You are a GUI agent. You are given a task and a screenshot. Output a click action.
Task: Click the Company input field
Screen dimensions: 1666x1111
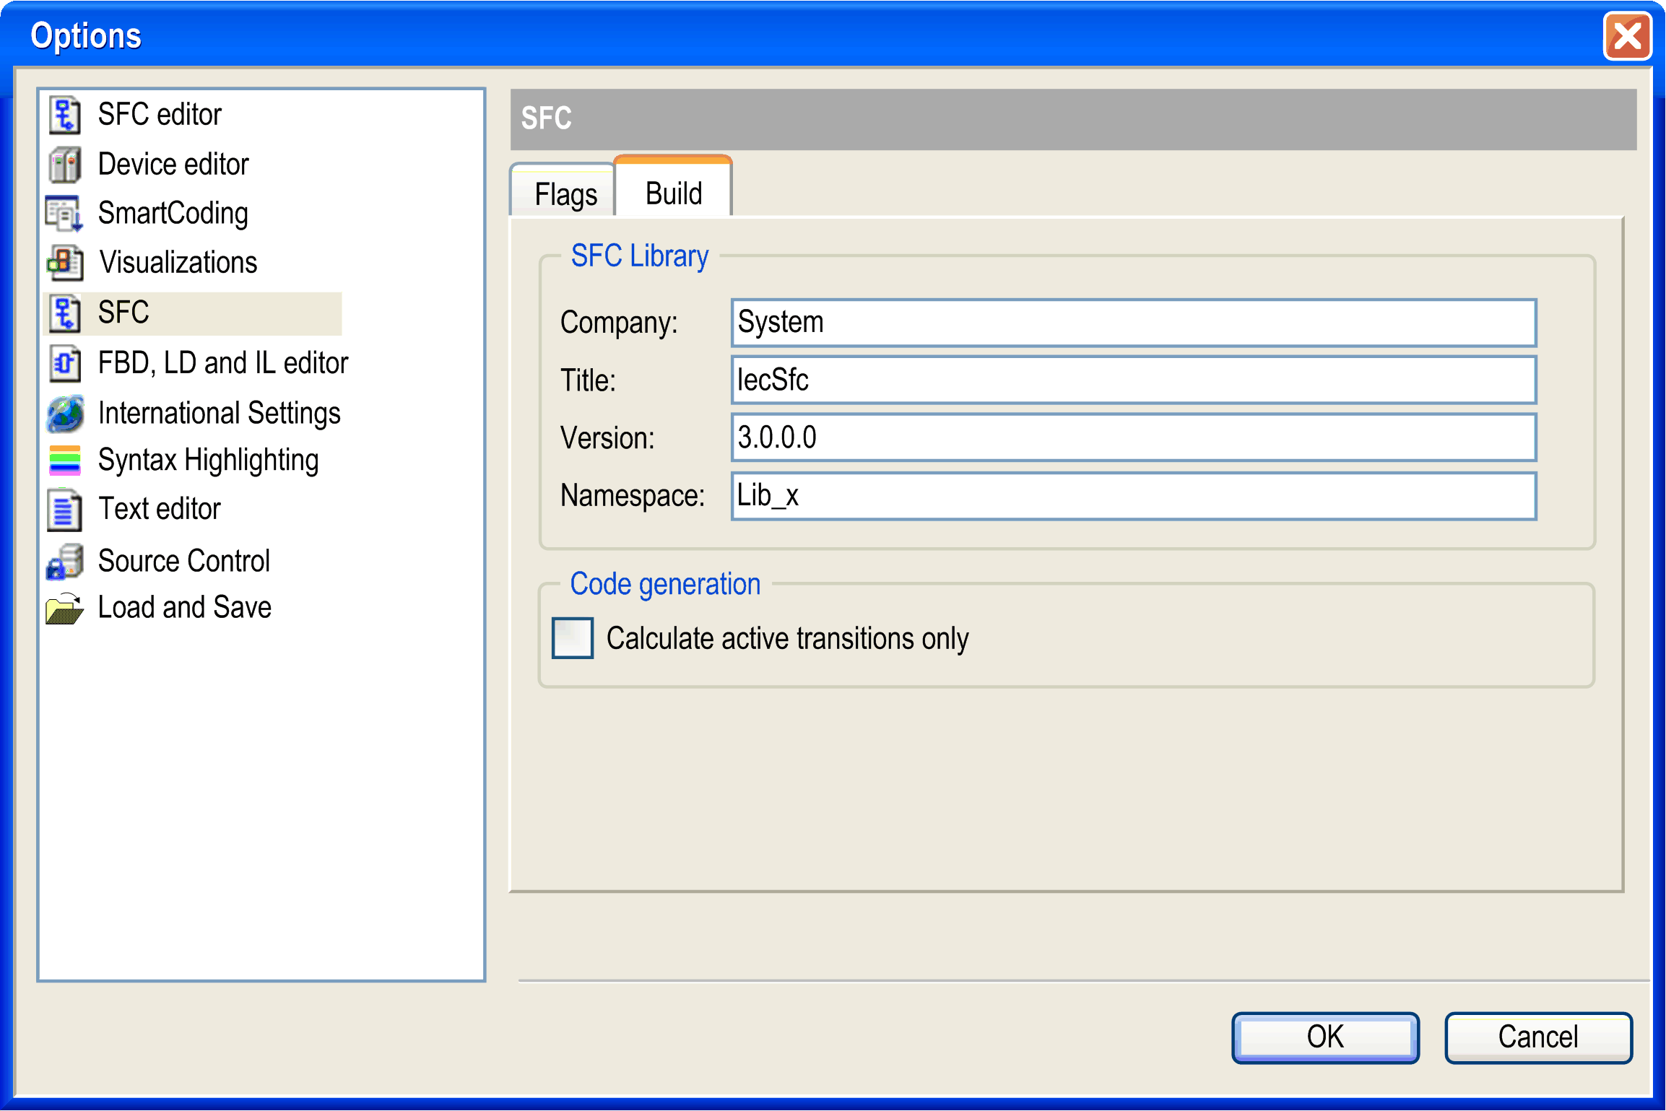[x=1132, y=323]
